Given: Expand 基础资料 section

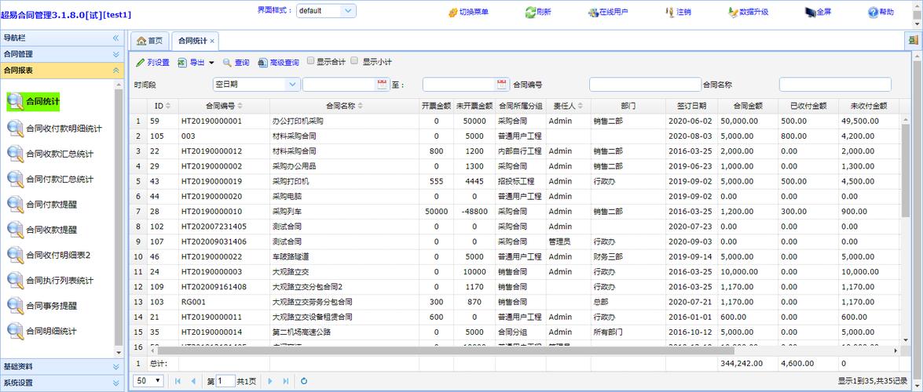Looking at the screenshot, I should click(x=62, y=367).
